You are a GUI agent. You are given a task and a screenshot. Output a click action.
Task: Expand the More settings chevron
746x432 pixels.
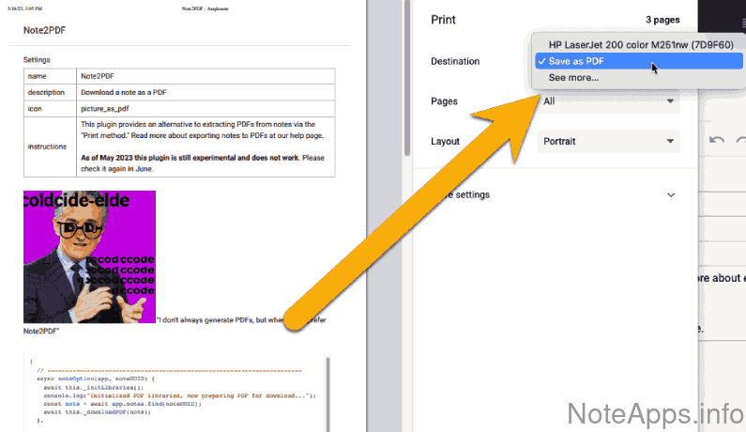(x=671, y=194)
